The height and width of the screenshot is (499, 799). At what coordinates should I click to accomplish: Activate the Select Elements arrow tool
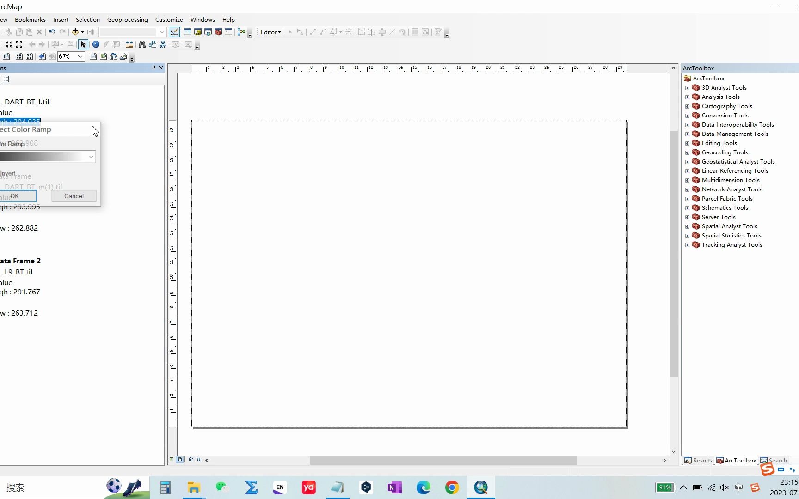pos(83,44)
